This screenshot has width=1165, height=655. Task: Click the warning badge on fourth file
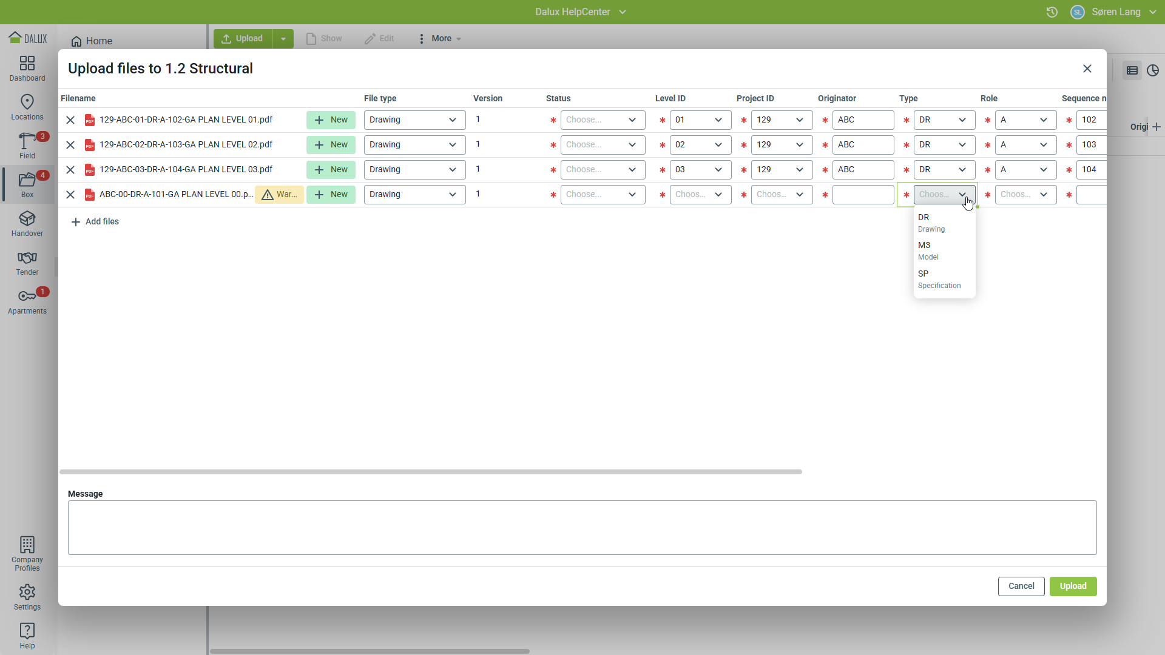click(x=279, y=195)
